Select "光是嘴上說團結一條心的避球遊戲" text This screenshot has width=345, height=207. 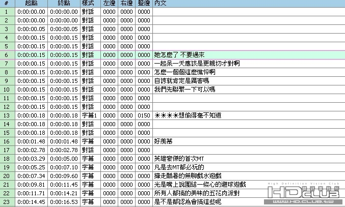[x=200, y=185]
